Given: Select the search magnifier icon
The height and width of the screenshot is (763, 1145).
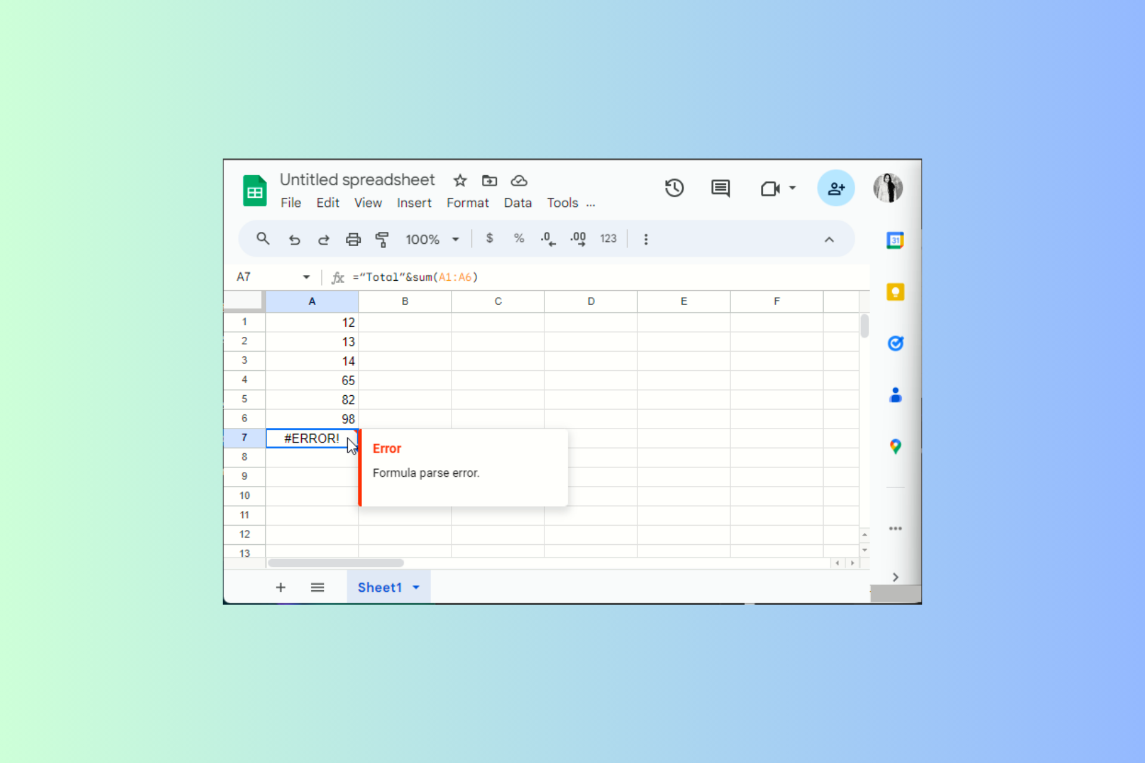Looking at the screenshot, I should (x=262, y=238).
